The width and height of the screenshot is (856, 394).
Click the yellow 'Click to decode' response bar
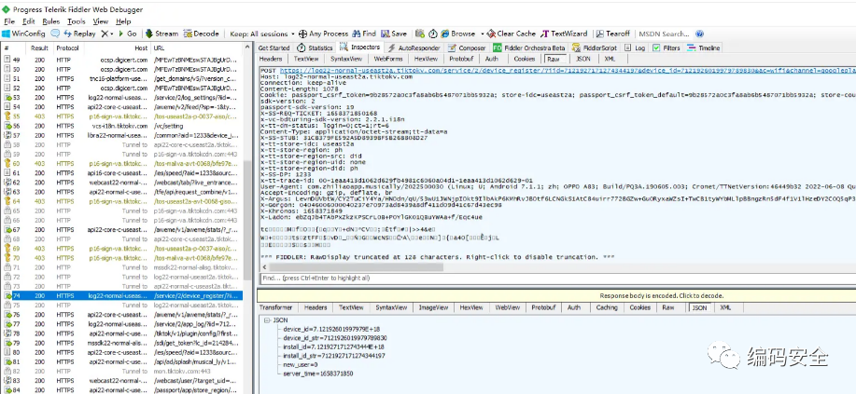click(x=556, y=295)
